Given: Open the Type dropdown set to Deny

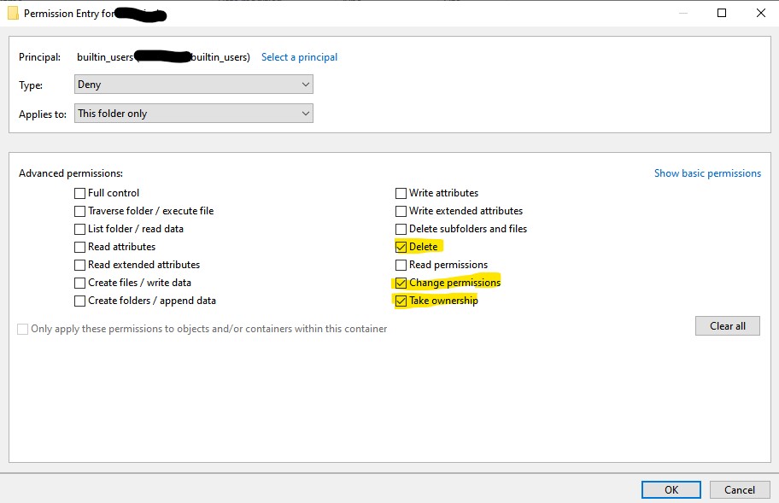Looking at the screenshot, I should (x=194, y=85).
